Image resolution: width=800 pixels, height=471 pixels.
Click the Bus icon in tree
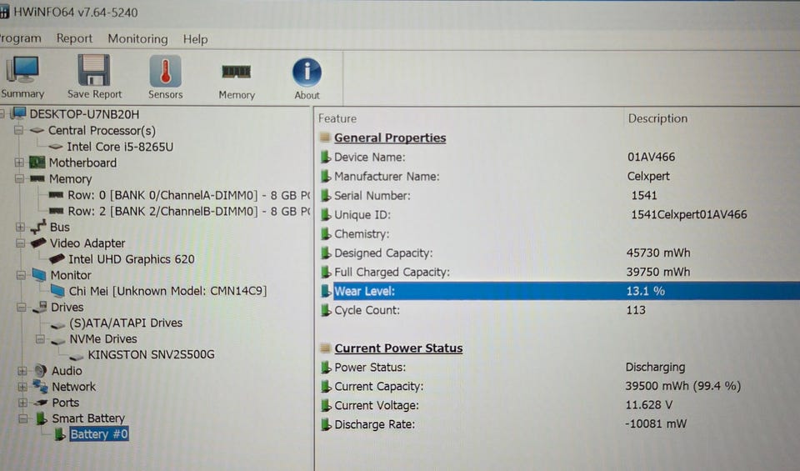pyautogui.click(x=38, y=228)
